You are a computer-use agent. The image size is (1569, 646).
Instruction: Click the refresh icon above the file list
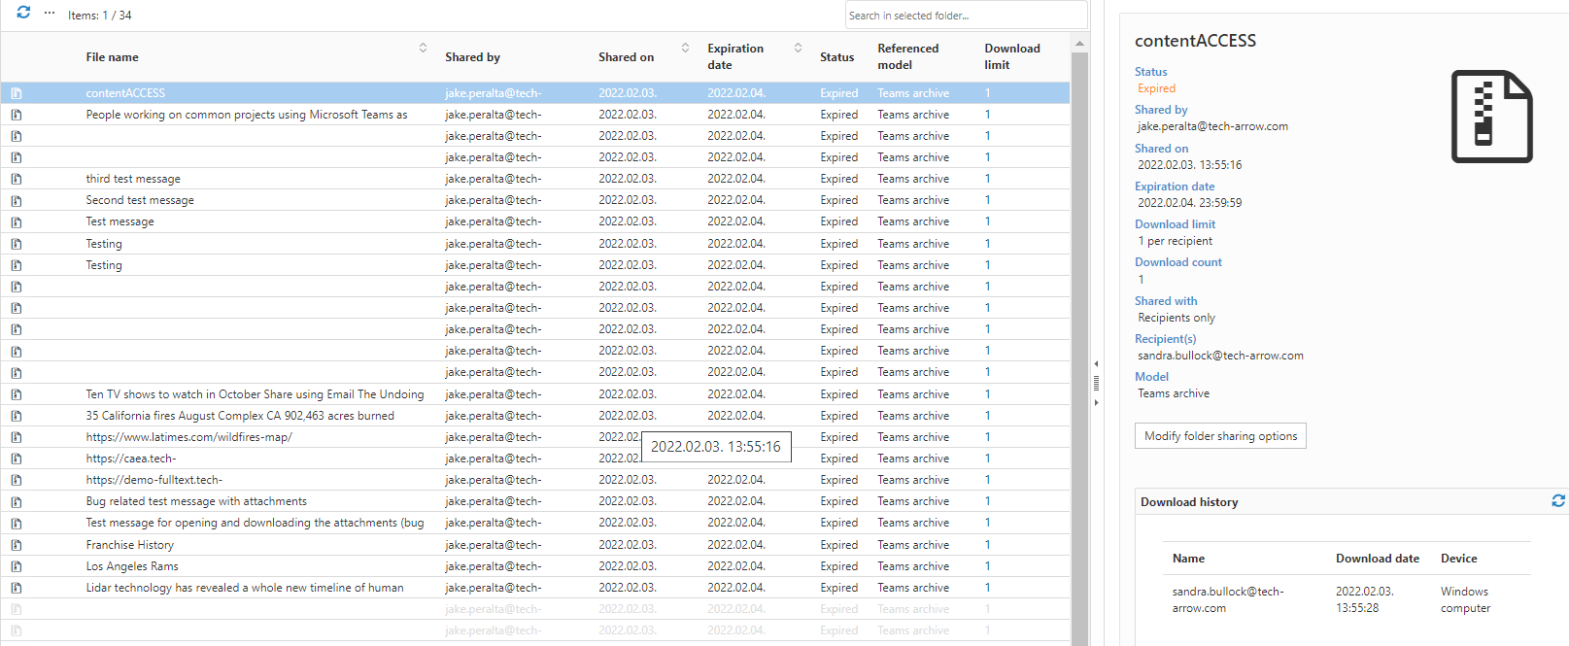coord(23,13)
